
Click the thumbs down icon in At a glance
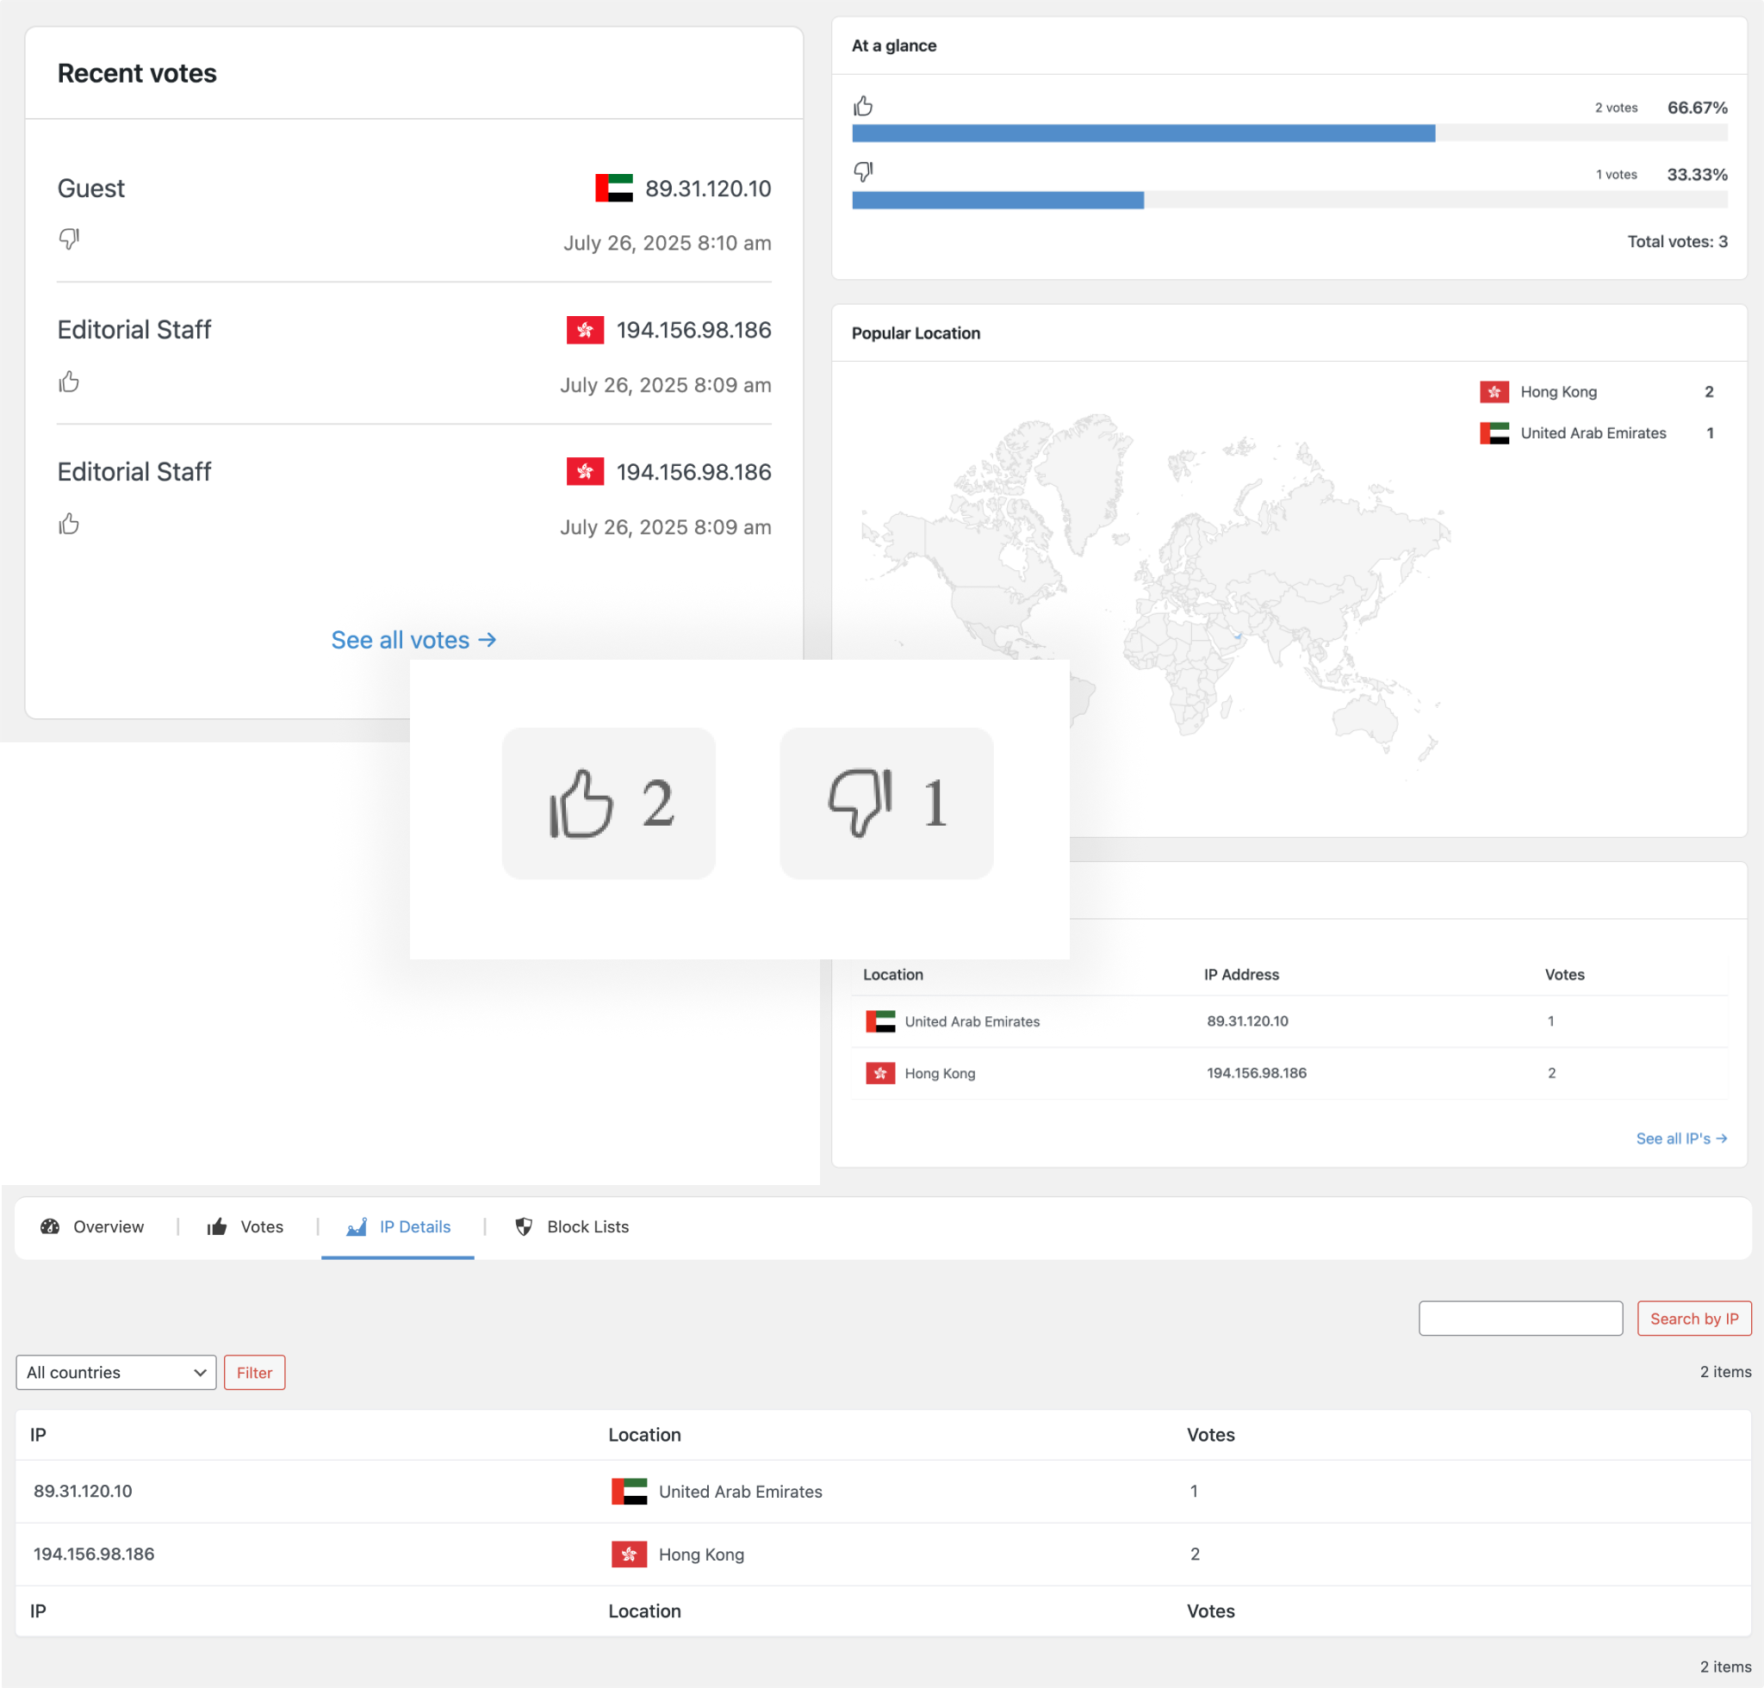[863, 171]
